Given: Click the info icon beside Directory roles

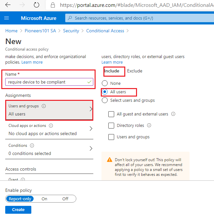Looking at the screenshot, I should click(x=149, y=125).
